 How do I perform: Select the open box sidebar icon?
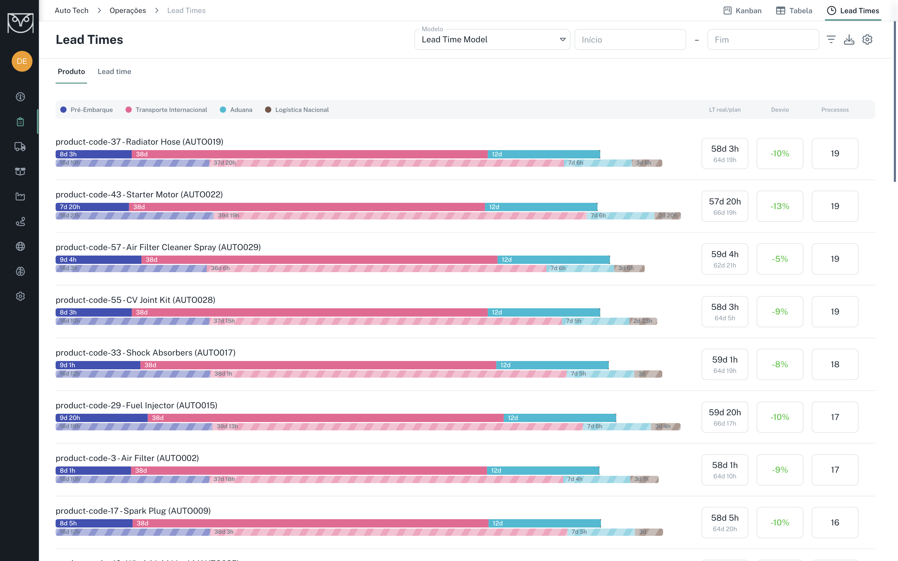coord(21,171)
